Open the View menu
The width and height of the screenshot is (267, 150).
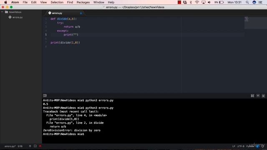click(43, 2)
